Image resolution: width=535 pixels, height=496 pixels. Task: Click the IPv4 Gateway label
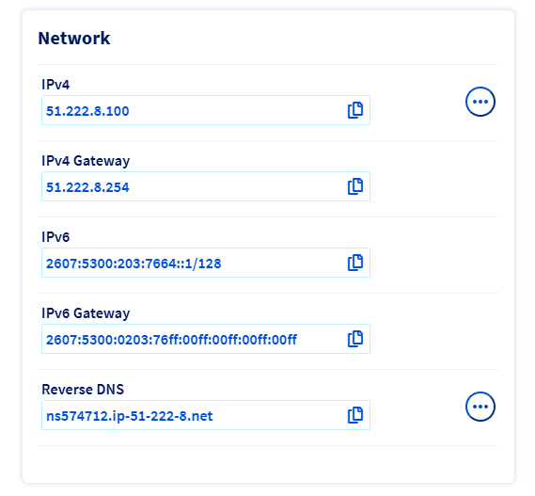click(x=86, y=161)
